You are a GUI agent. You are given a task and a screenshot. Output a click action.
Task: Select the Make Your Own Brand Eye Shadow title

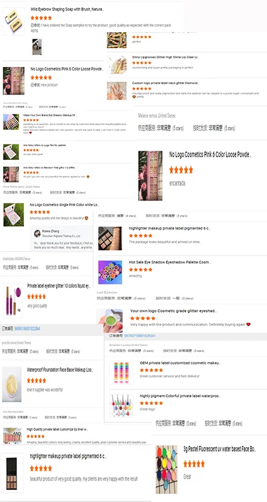[x=50, y=115]
